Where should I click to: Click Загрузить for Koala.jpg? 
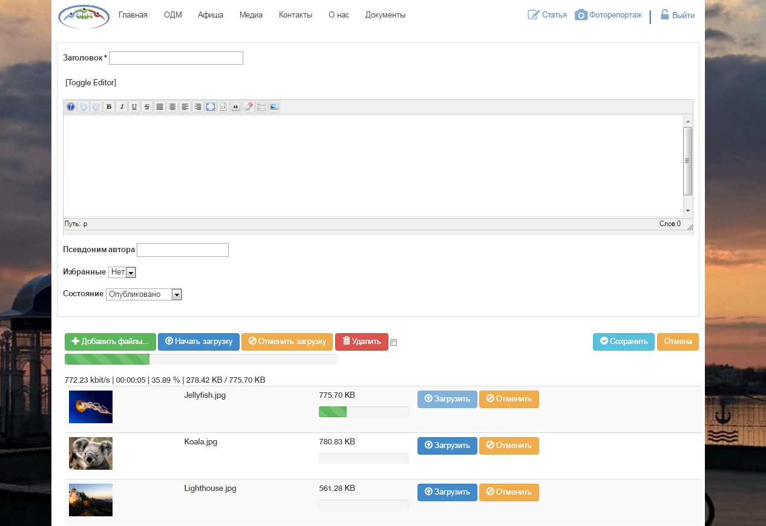tap(447, 446)
